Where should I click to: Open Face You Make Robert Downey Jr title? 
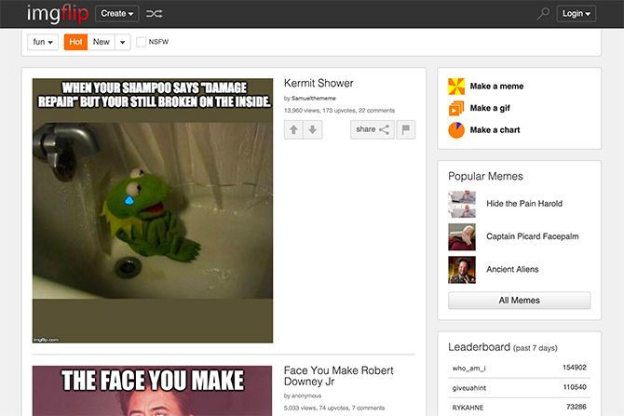click(338, 376)
